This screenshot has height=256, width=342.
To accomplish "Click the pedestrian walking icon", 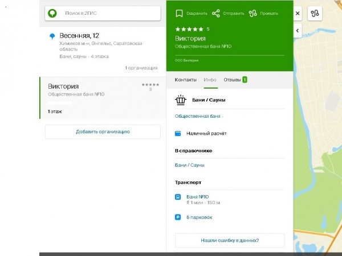I will pyautogui.click(x=188, y=203).
